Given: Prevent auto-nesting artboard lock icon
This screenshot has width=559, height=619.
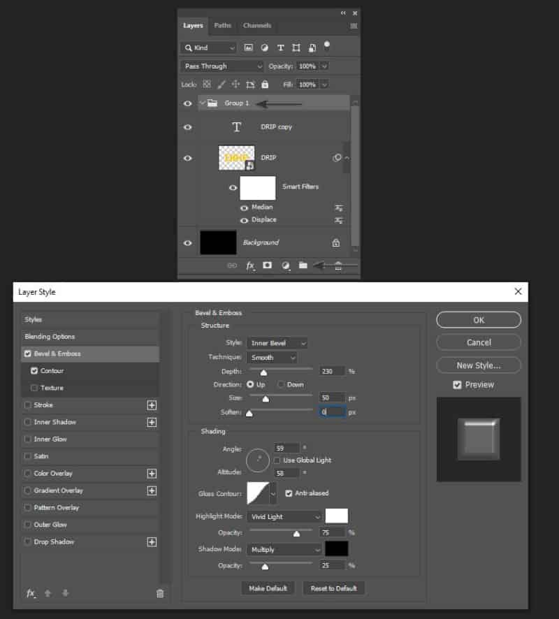Looking at the screenshot, I should click(x=250, y=85).
